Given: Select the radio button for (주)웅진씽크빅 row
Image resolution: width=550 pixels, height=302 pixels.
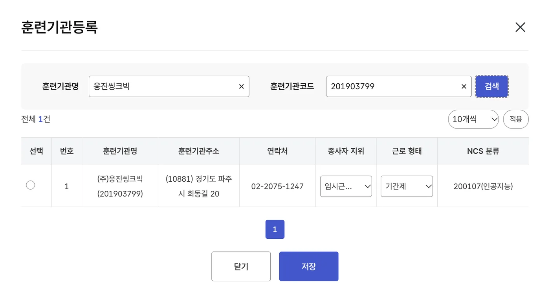Looking at the screenshot, I should pyautogui.click(x=30, y=185).
